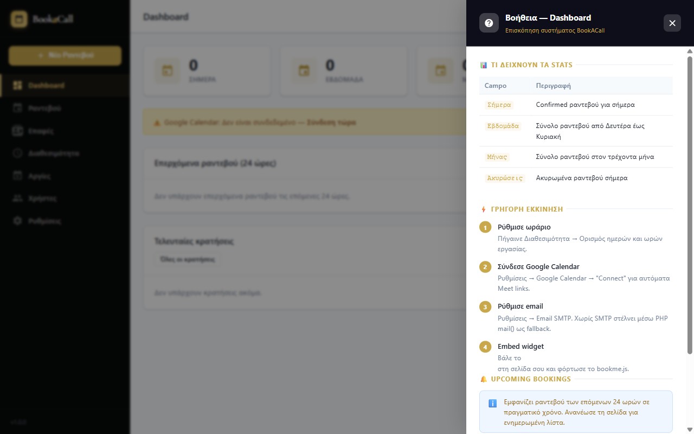Viewport: 694px width, 434px height.
Task: Open Ρυθμίσεις in the sidebar menu
Action: (65, 221)
